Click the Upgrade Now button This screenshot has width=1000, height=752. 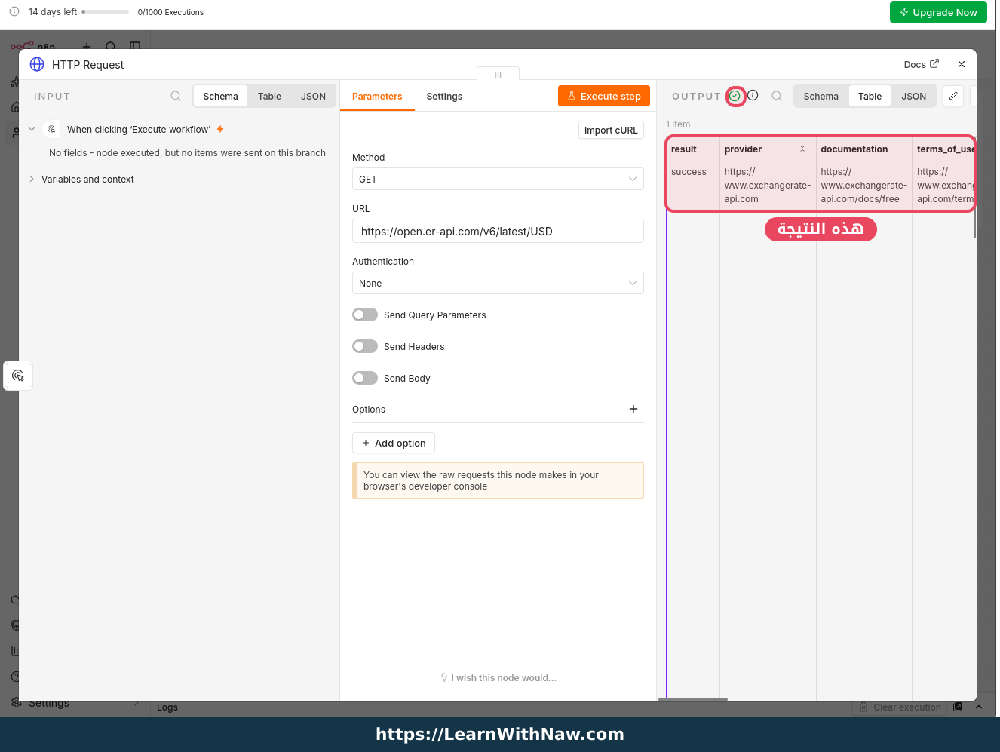(938, 12)
